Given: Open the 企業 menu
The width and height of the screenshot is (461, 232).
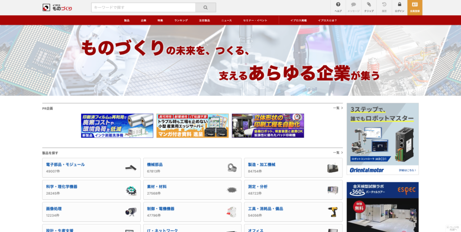Looking at the screenshot, I should 144,20.
